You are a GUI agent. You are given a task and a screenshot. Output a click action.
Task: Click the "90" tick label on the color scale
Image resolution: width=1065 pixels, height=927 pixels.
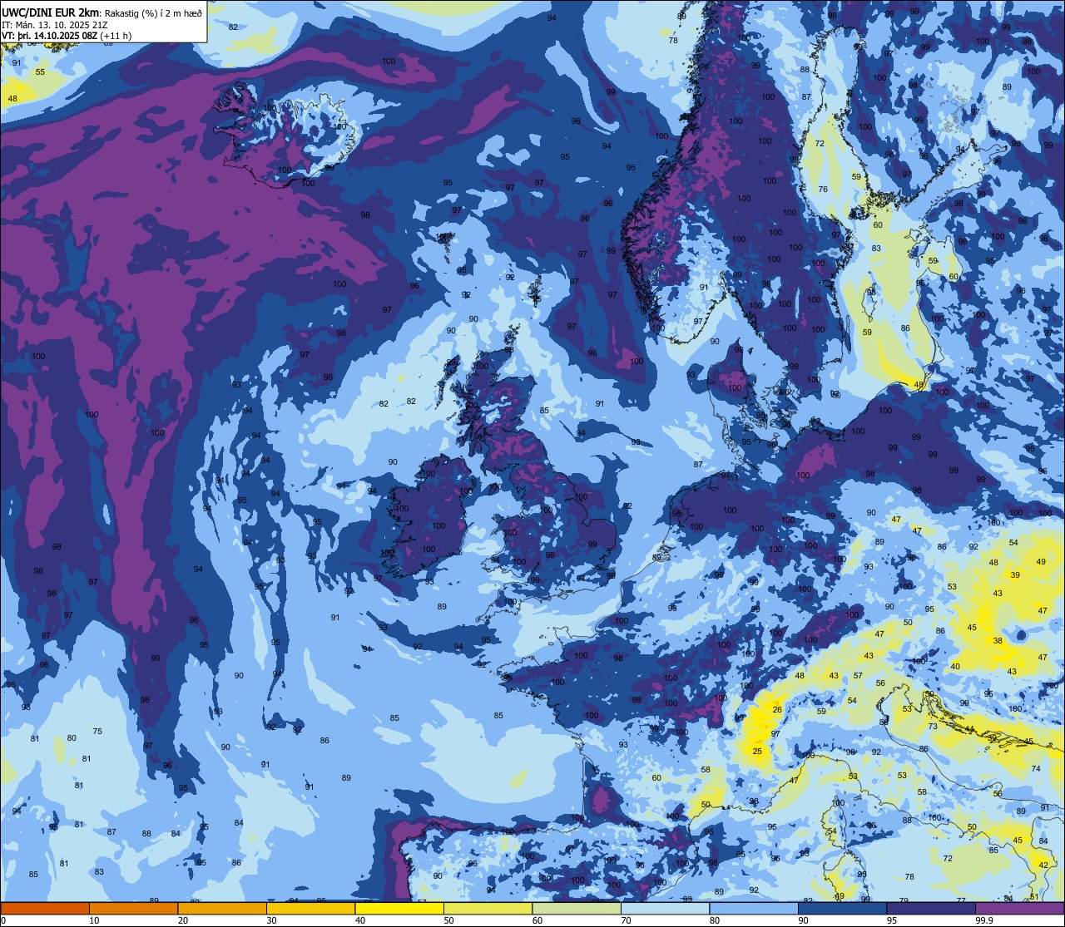[804, 920]
